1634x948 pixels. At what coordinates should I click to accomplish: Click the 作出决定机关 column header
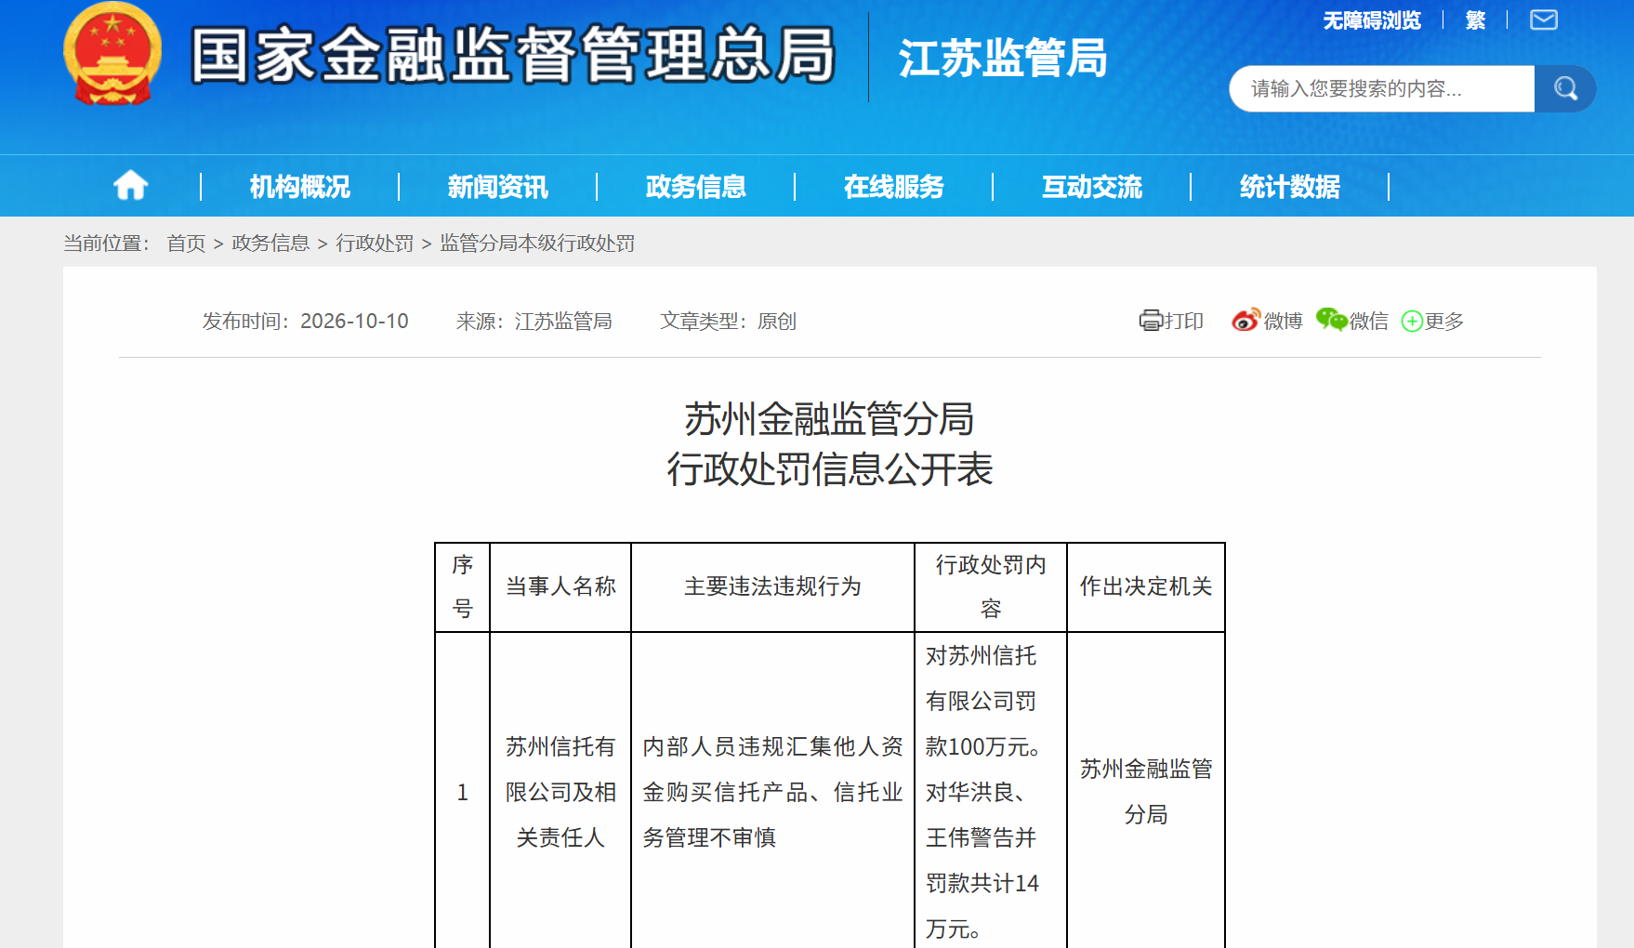point(1146,586)
